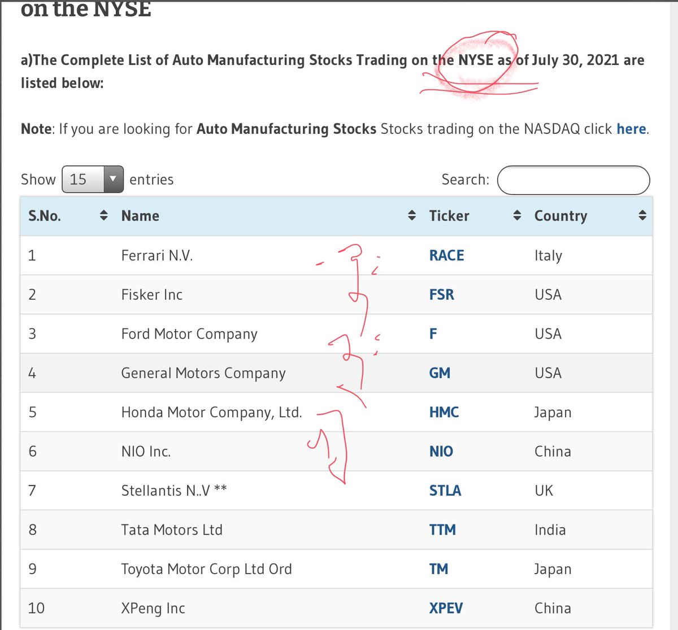
Task: Click the 'S.No.' column header label
Action: click(45, 216)
